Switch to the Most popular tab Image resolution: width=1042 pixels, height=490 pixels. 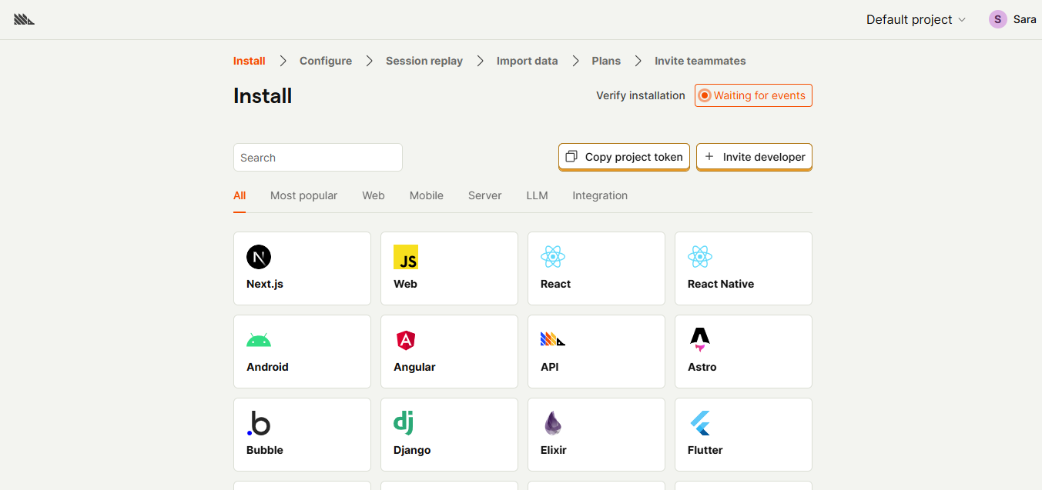303,195
